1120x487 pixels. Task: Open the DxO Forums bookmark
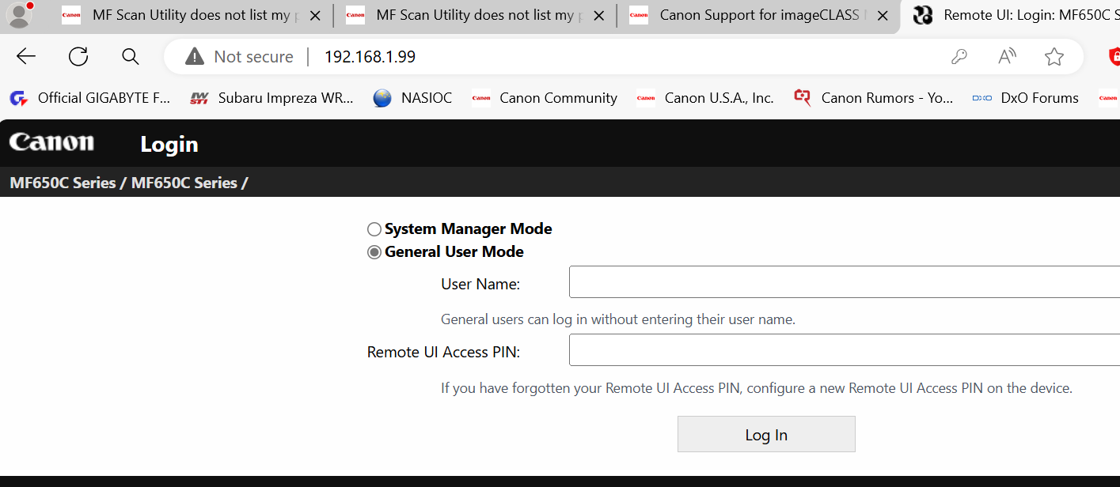pyautogui.click(x=1026, y=98)
